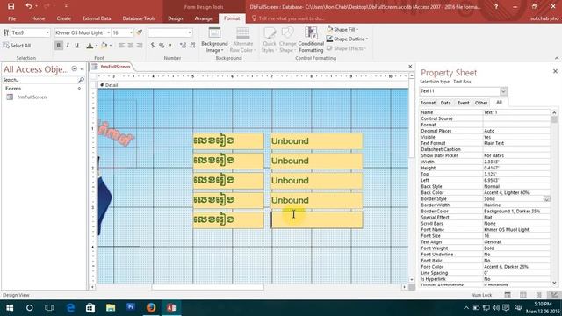The image size is (562, 316).
Task: Switch to Home ribbon tab
Action: tap(38, 18)
